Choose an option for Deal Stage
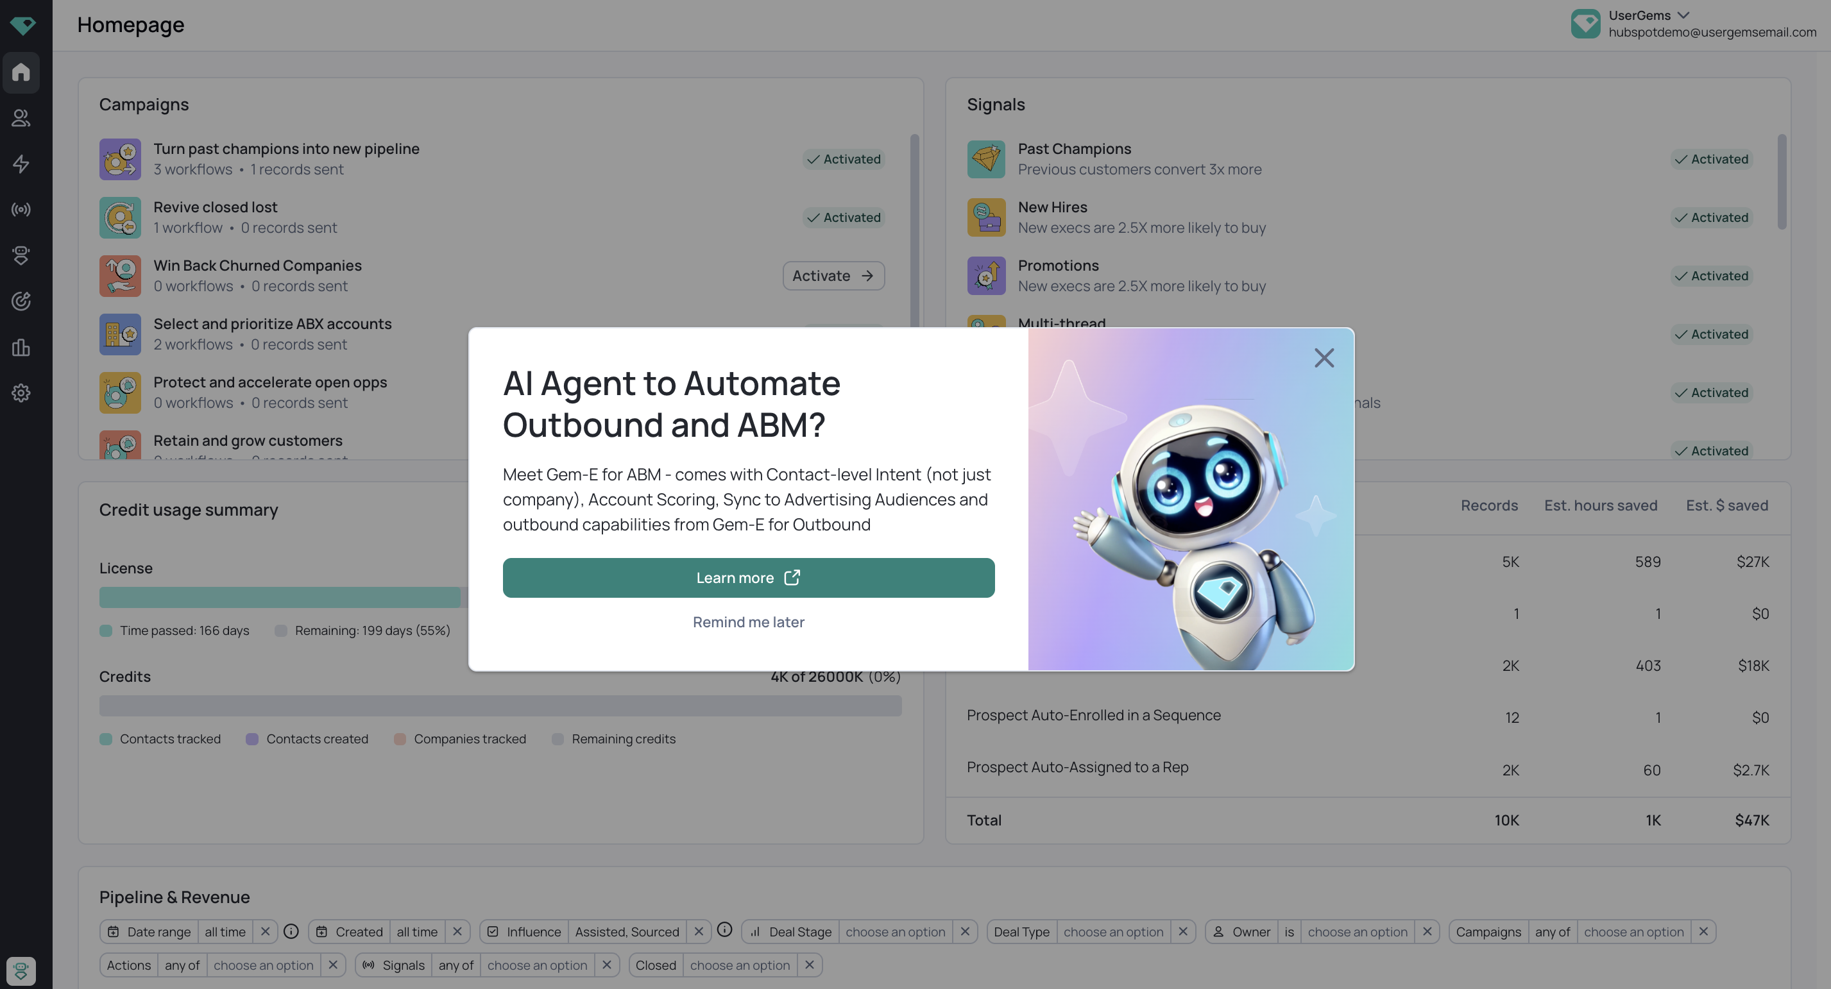The image size is (1831, 989). pos(895,931)
